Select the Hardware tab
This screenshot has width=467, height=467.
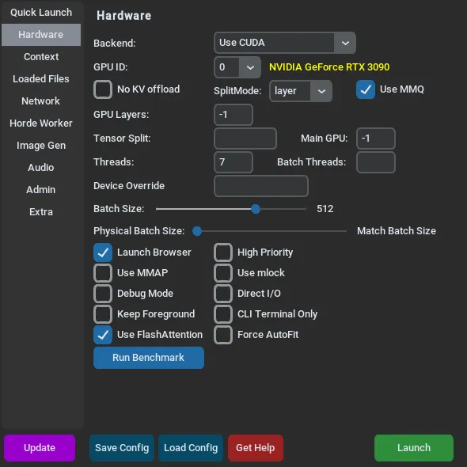[x=41, y=35]
